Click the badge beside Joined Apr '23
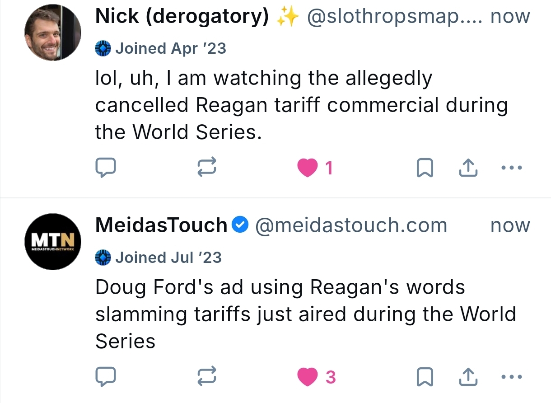The height and width of the screenshot is (403, 551). point(103,48)
